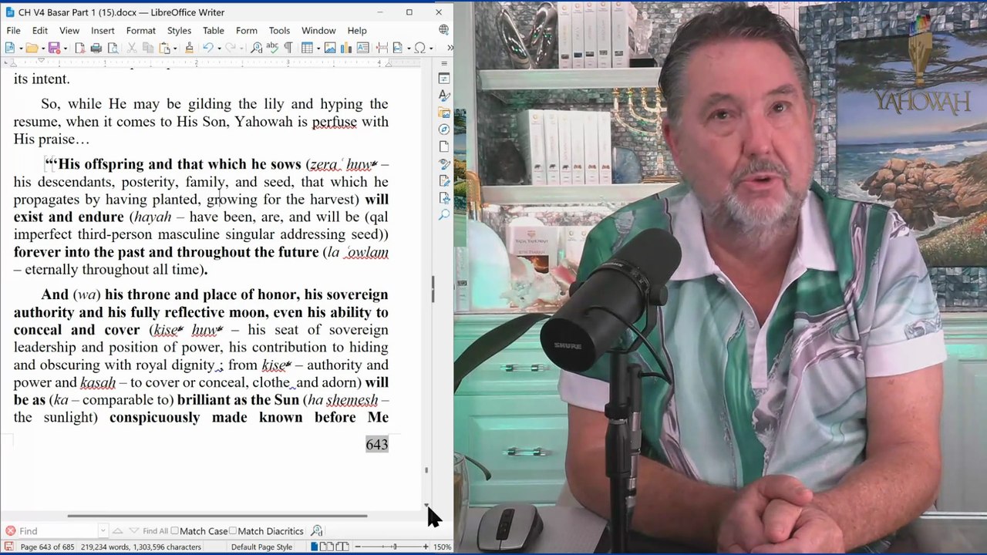Screen dimensions: 987x555
Task: Click the Redo arrow icon
Action: (231, 48)
